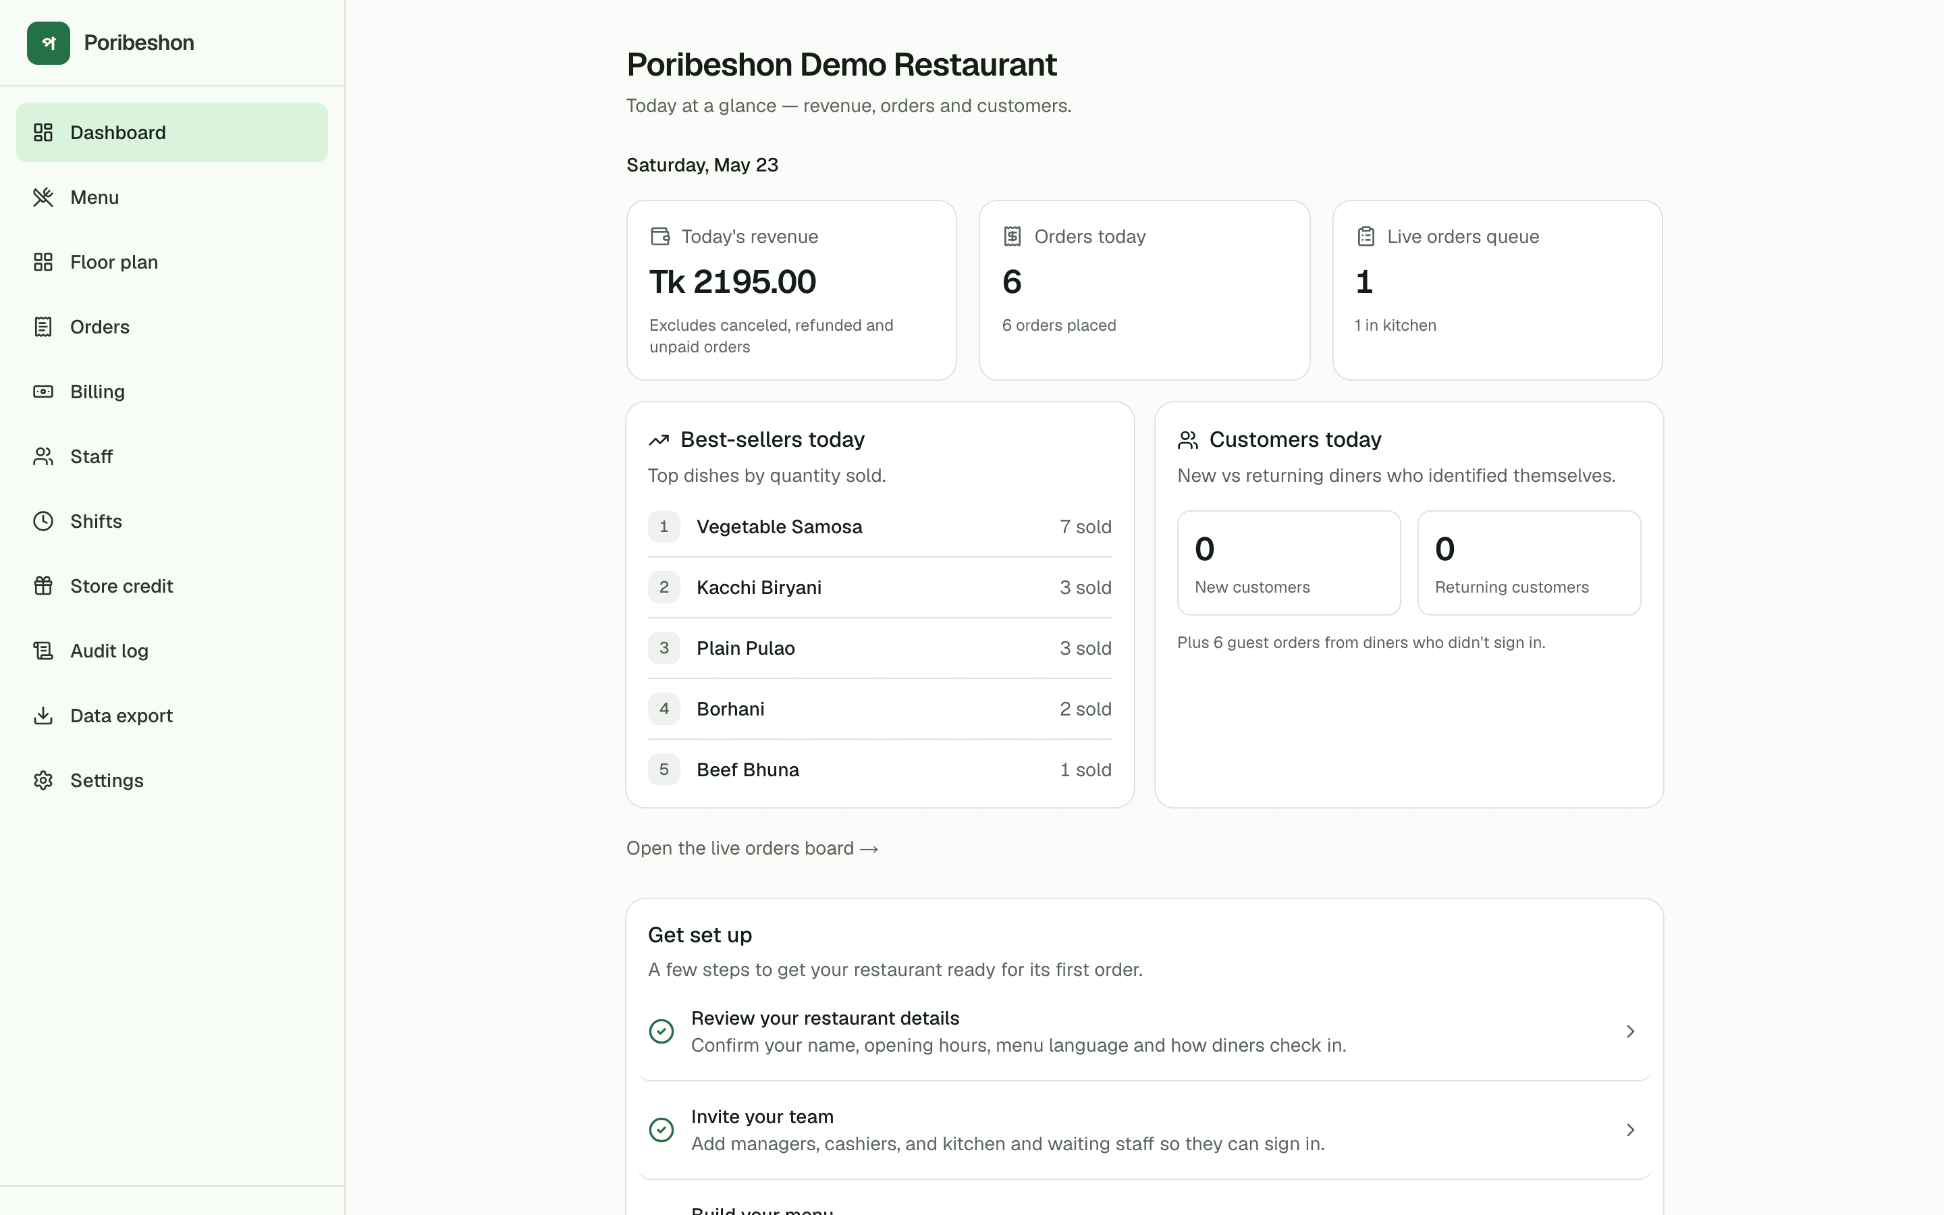Click the Live orders queue card value 1
The image size is (1944, 1215).
click(x=1364, y=282)
